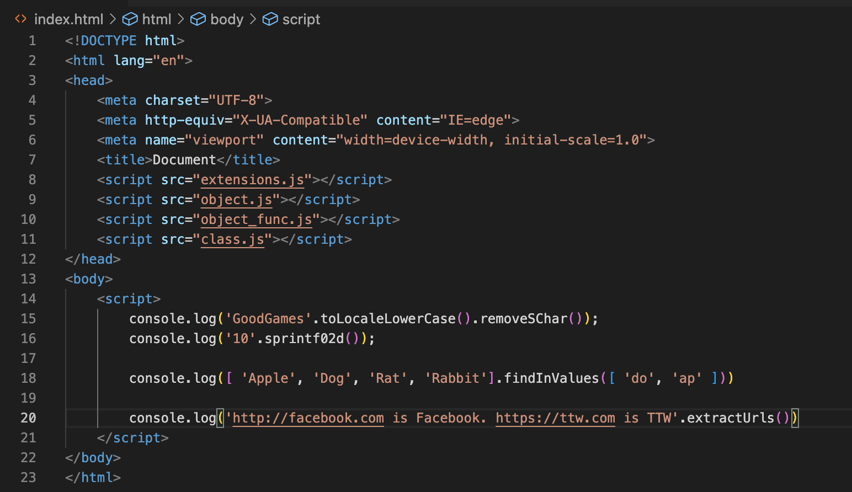Click the HTML file icon before index.html
Viewport: 852px width, 492px height.
coord(20,18)
